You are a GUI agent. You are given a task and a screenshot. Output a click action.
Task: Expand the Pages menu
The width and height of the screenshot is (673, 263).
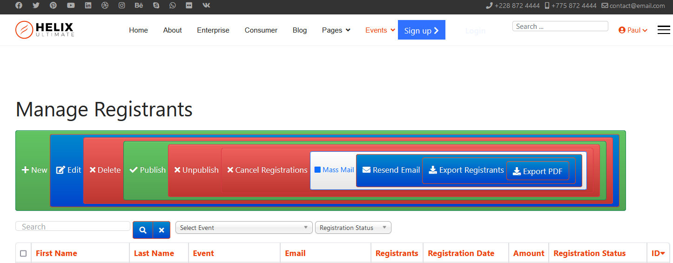tap(336, 30)
